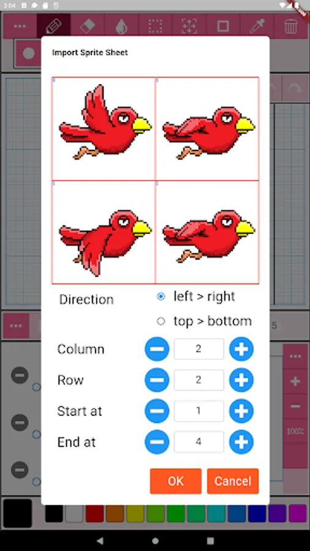310x551 pixels.
Task: Select the dashed rectangle selection tool
Action: [x=155, y=26]
